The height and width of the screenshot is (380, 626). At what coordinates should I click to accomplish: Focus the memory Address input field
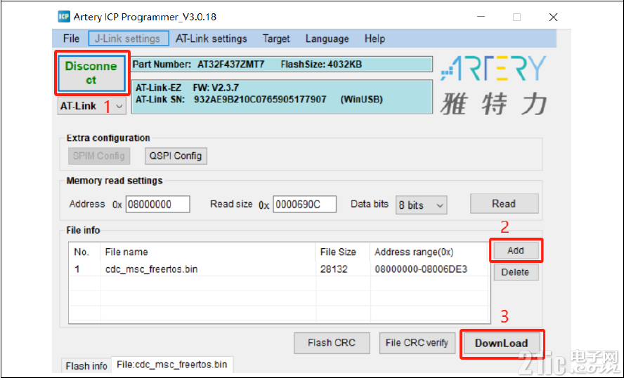(157, 204)
